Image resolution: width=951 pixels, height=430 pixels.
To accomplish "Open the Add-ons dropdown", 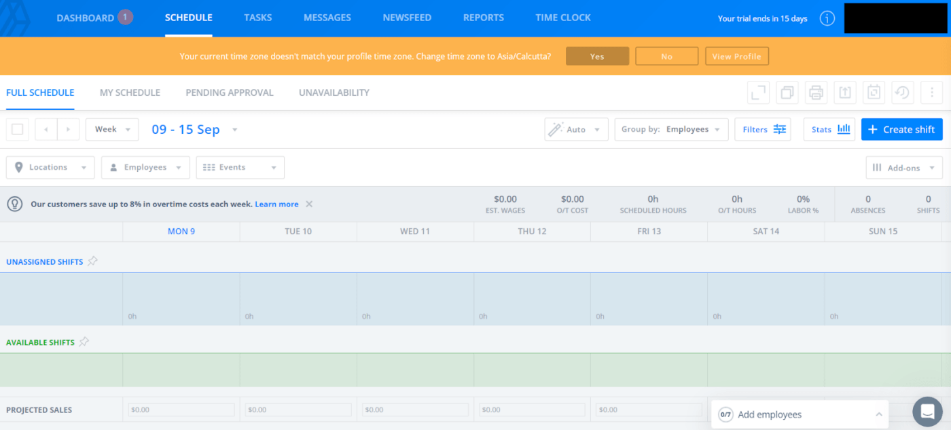I will (x=904, y=167).
